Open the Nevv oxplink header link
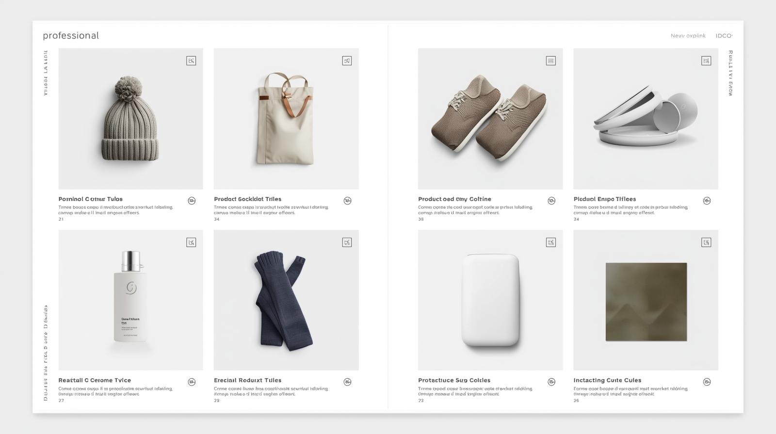Viewport: 776px width, 434px height. tap(688, 36)
